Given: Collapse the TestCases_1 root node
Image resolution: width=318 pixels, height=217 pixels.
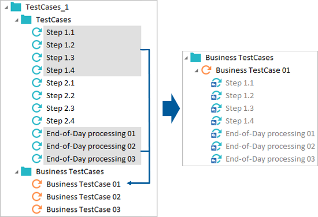Looking at the screenshot, I should click(6, 8).
